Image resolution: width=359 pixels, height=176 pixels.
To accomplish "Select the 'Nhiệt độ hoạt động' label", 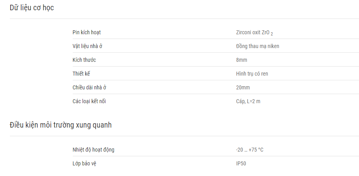I will pyautogui.click(x=94, y=150).
